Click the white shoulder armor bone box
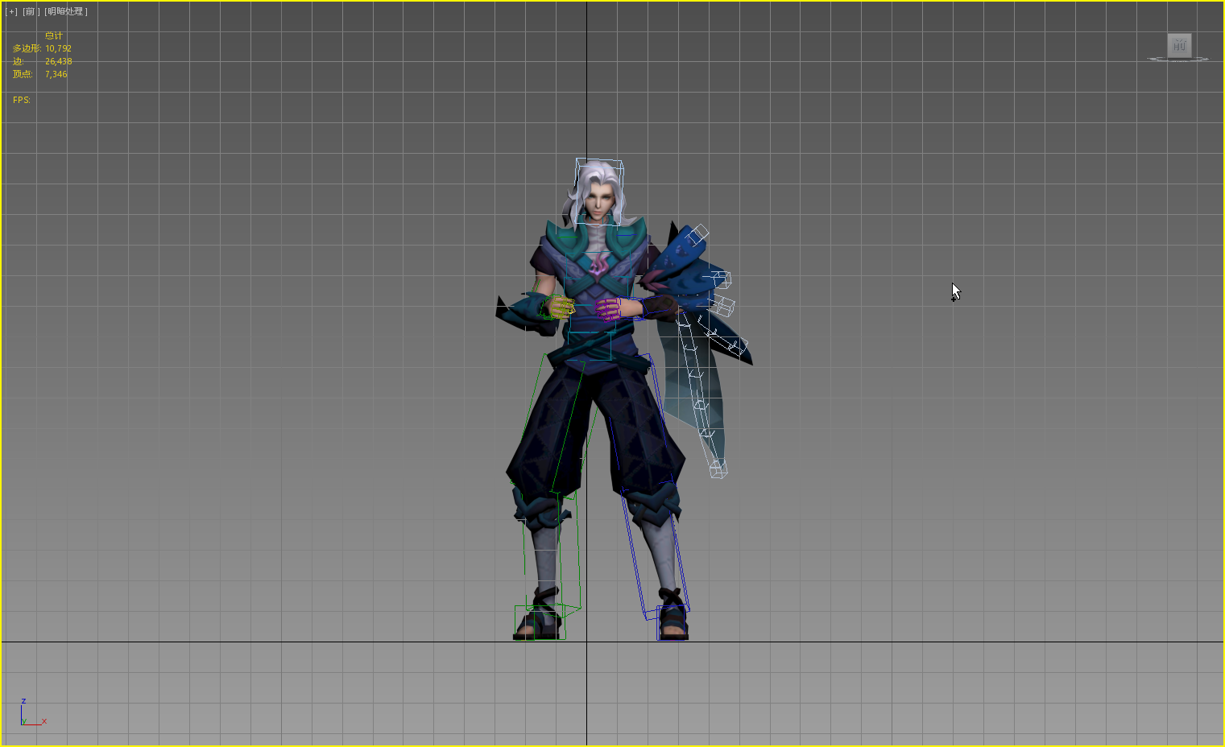The image size is (1225, 747). 697,234
